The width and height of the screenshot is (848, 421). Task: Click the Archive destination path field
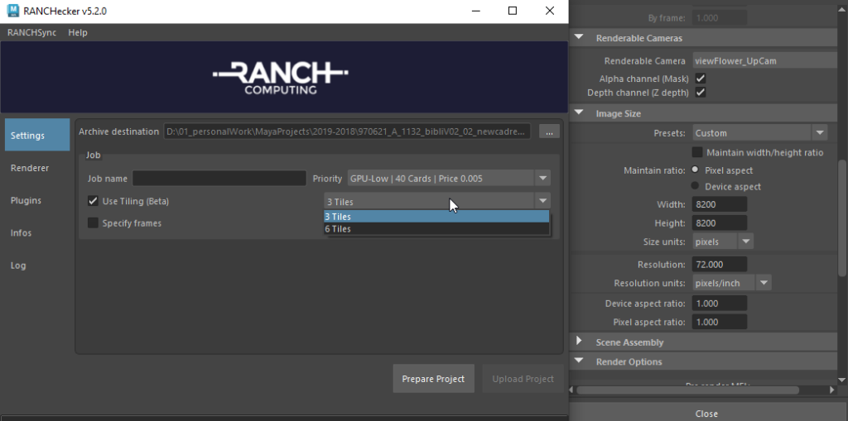[x=347, y=132]
